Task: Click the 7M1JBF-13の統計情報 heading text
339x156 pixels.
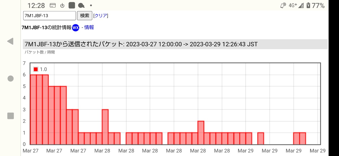Action: pyautogui.click(x=47, y=27)
